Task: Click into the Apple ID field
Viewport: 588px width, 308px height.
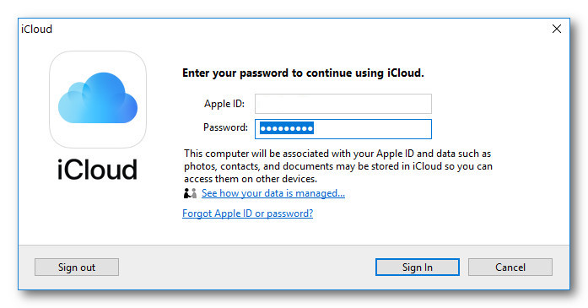Action: 343,104
